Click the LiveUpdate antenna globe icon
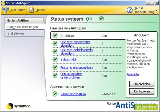The width and height of the screenshot is (160, 112). pos(5,10)
